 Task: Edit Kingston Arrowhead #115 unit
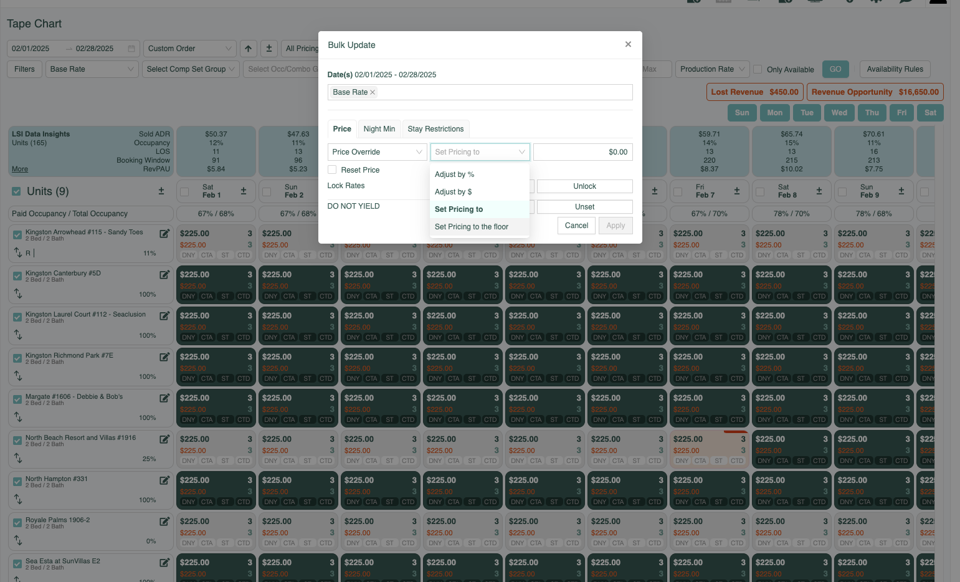click(x=164, y=234)
